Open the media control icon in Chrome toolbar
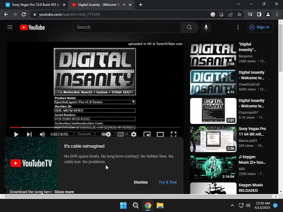The image size is (283, 212). click(x=250, y=14)
